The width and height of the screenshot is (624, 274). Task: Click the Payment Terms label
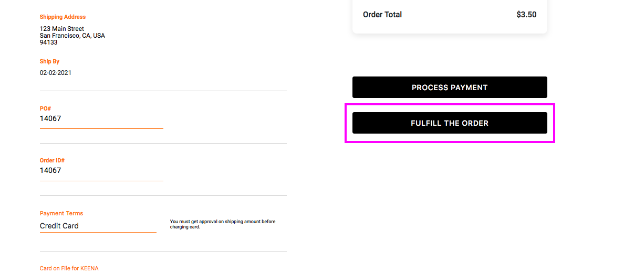(x=61, y=213)
